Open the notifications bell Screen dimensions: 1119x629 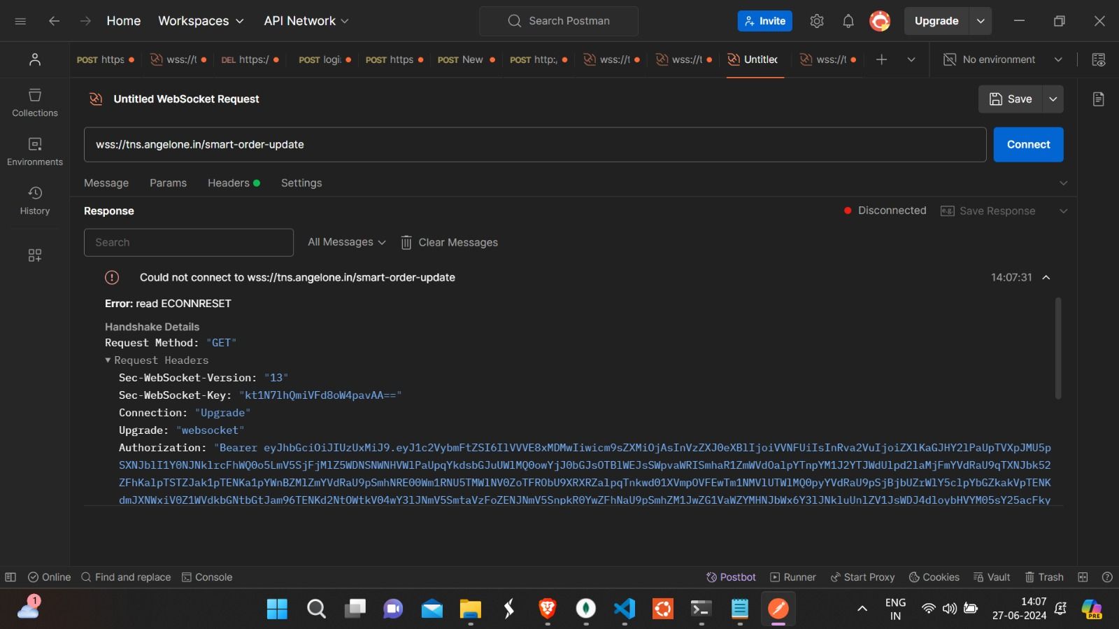click(848, 21)
